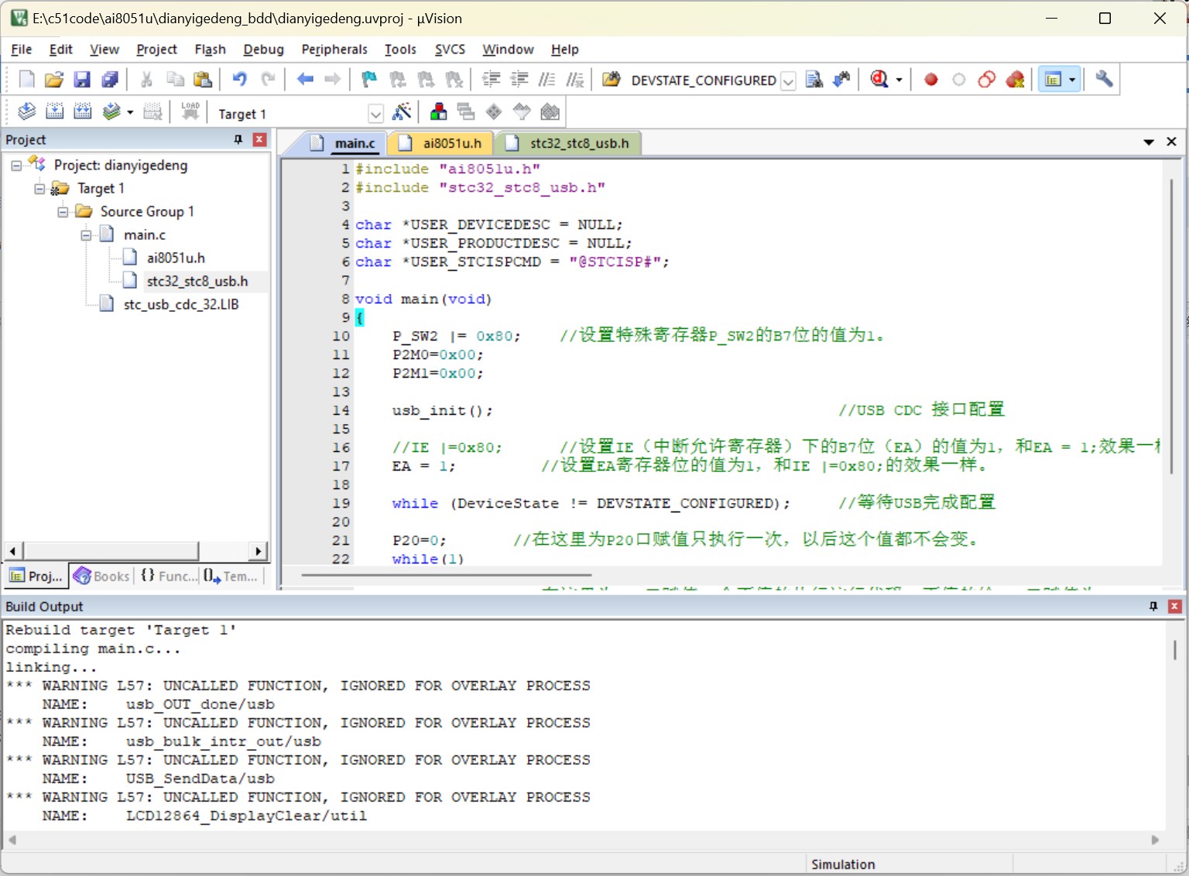Unindent the selected lines

(519, 79)
